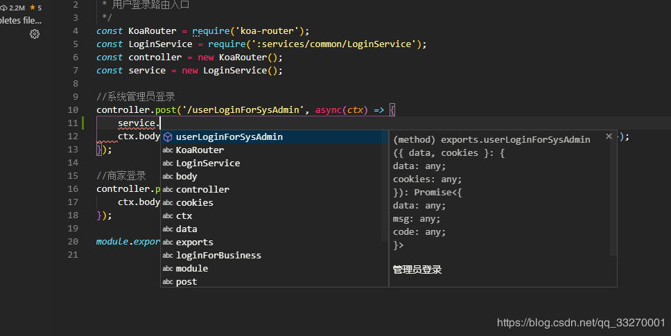Open the extension settings gear icon
This screenshot has height=336, width=671.
pos(35,34)
